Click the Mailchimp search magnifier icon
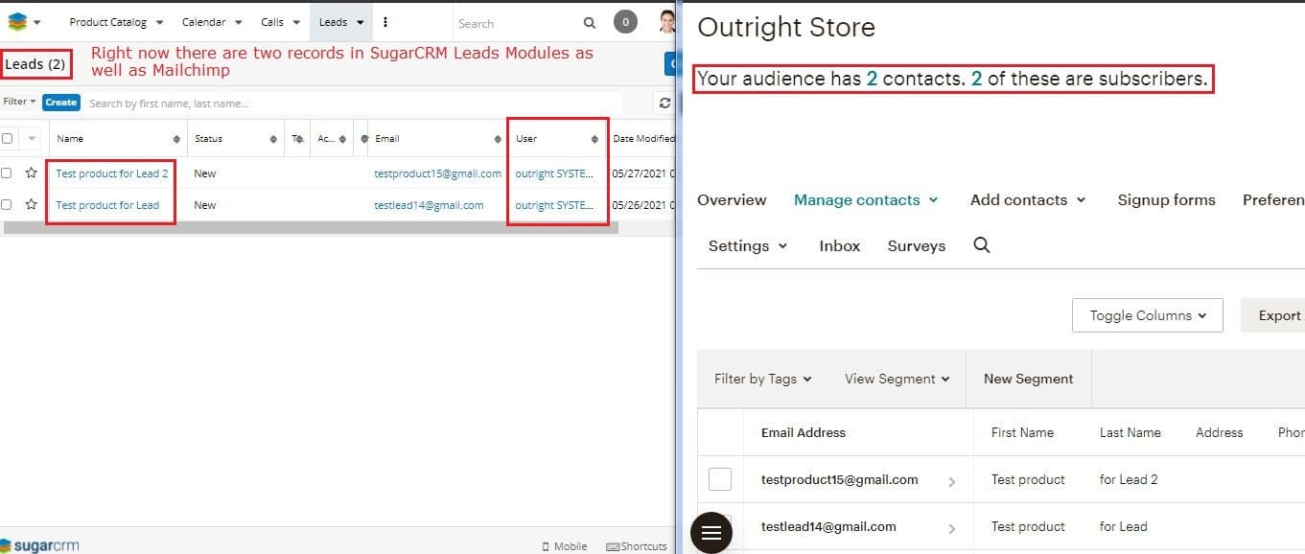This screenshot has width=1305, height=554. pos(981,245)
